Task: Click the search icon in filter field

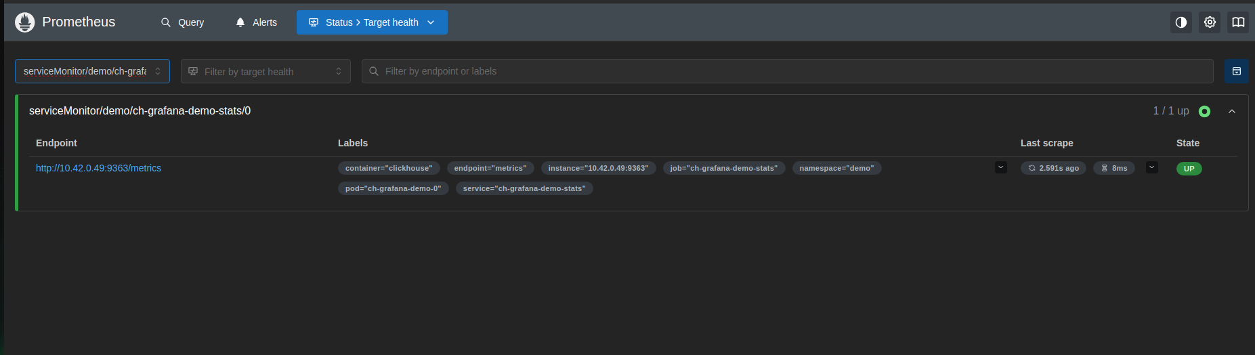Action: tap(374, 71)
